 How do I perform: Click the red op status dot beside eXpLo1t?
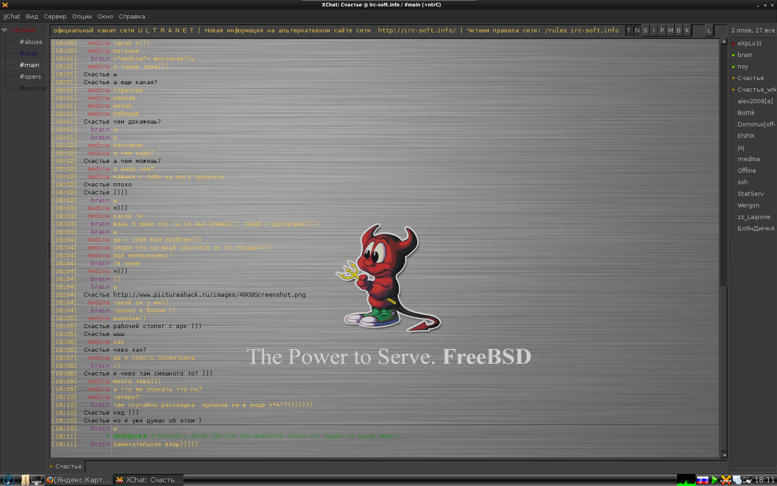(x=734, y=44)
